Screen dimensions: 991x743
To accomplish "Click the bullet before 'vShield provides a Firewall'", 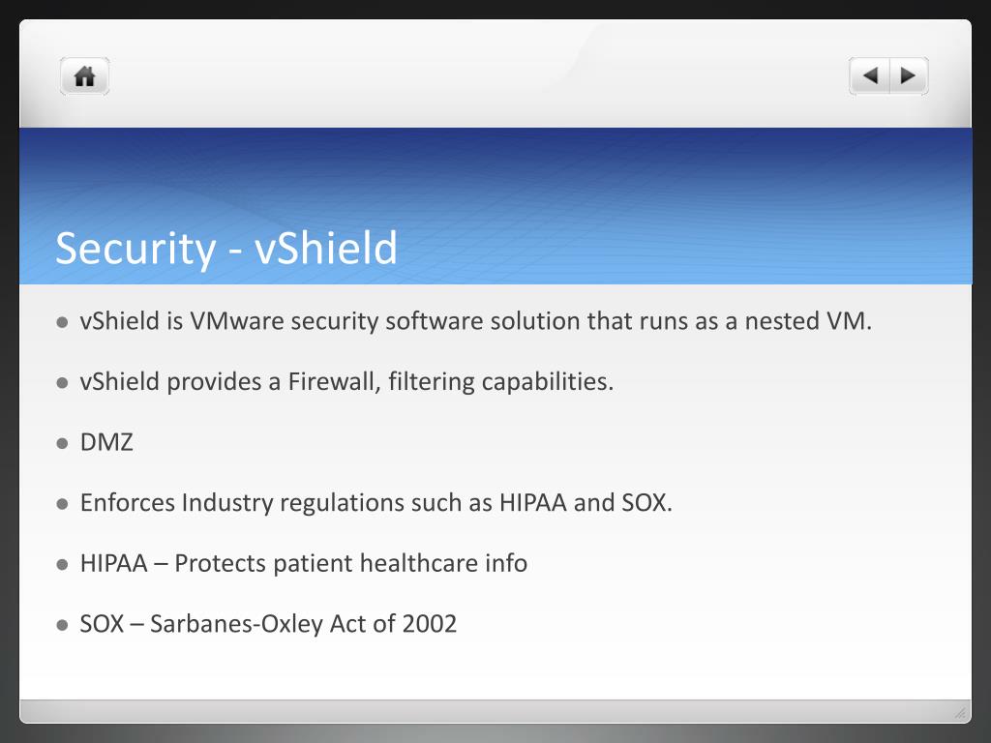I will pyautogui.click(x=62, y=383).
